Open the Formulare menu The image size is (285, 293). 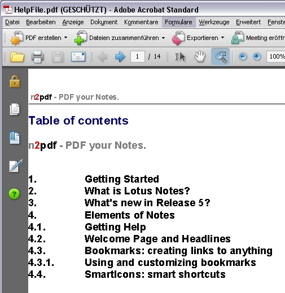[178, 22]
